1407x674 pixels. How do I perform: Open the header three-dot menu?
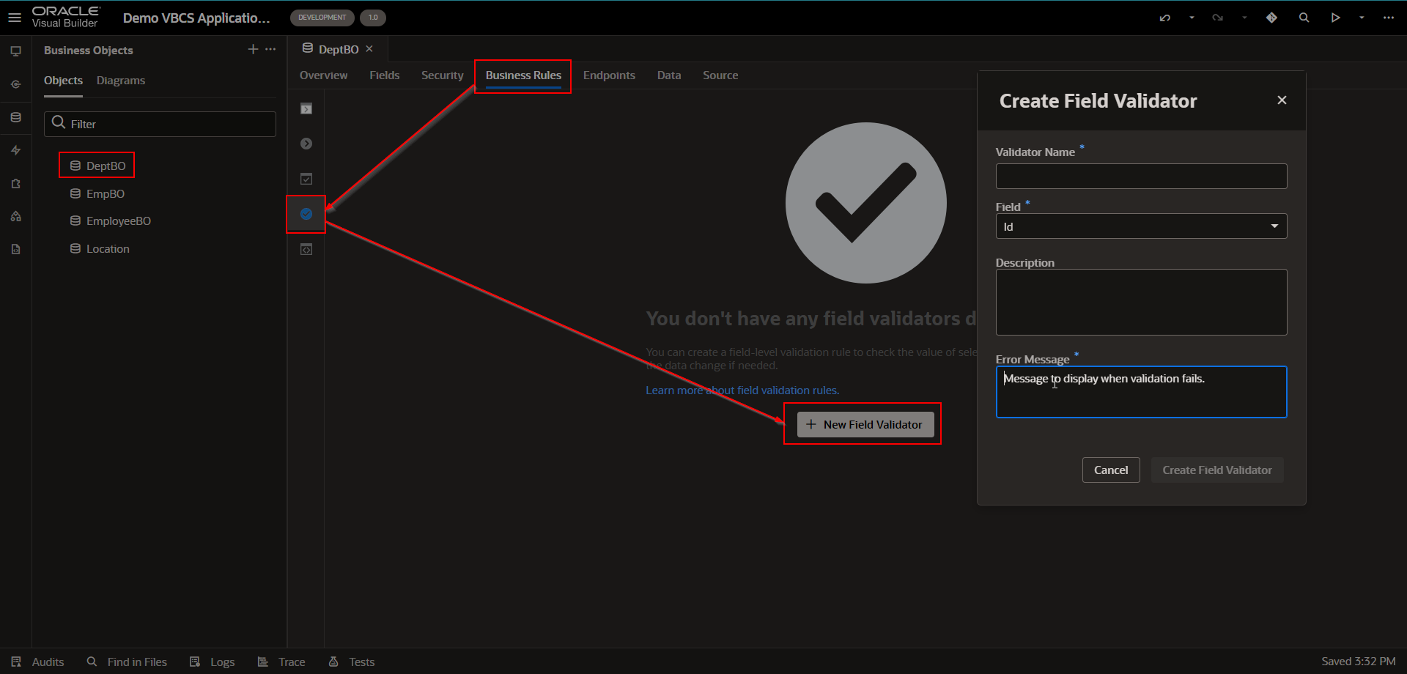(x=1389, y=18)
